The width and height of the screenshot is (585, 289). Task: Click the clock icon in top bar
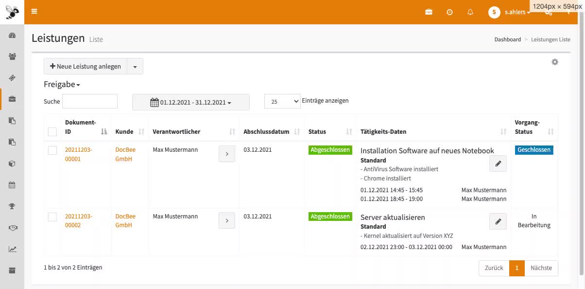(x=449, y=12)
